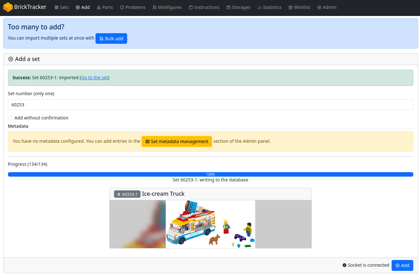
Task: Click the Bulk add button
Action: coord(111,39)
